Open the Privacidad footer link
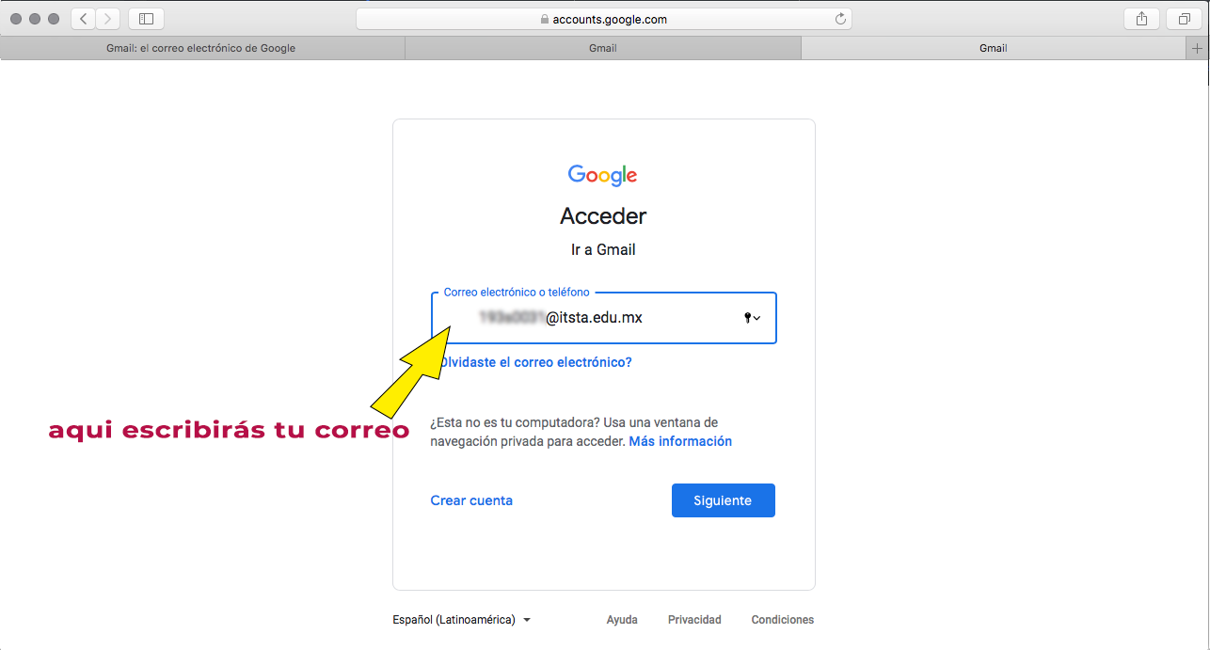The width and height of the screenshot is (1210, 650). tap(694, 620)
